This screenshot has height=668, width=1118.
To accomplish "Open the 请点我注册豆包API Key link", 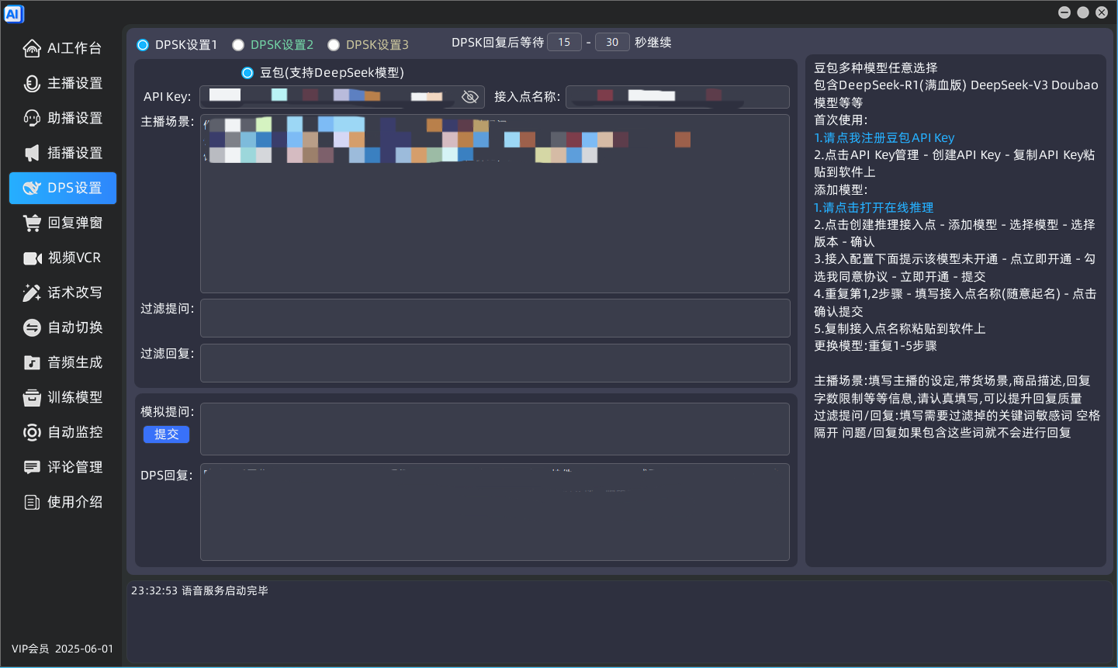I will 884,137.
